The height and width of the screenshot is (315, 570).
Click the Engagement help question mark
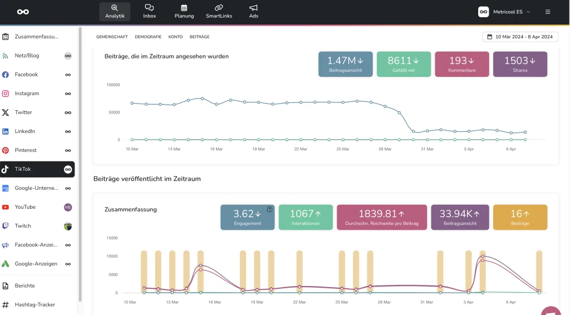[269, 210]
